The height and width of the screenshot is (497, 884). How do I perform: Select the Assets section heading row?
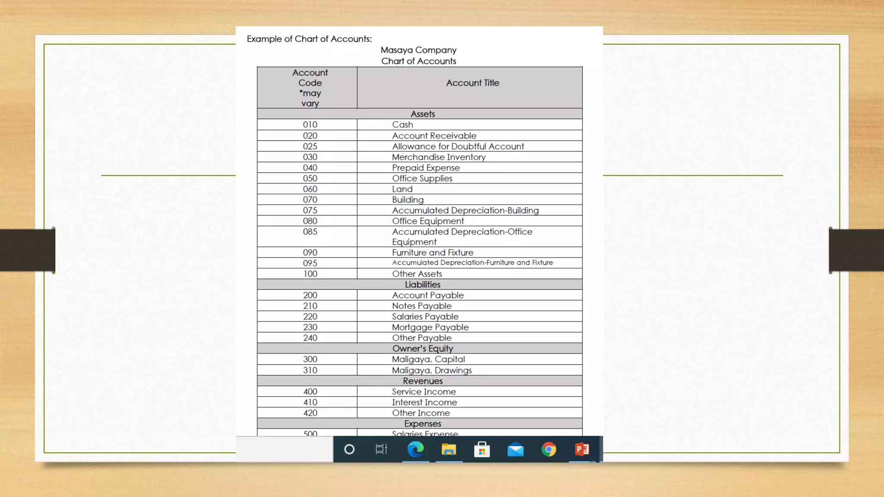[x=423, y=114]
